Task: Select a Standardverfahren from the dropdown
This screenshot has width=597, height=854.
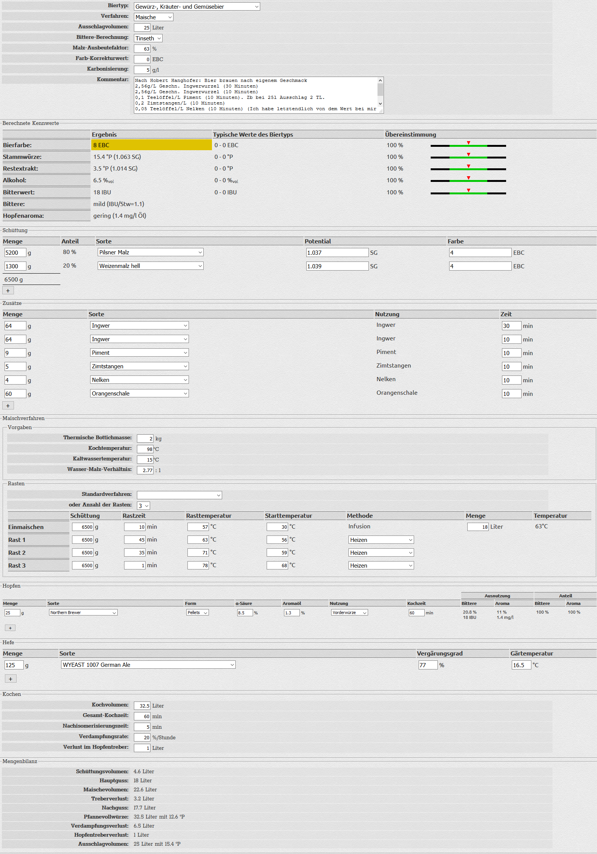Action: click(x=179, y=495)
